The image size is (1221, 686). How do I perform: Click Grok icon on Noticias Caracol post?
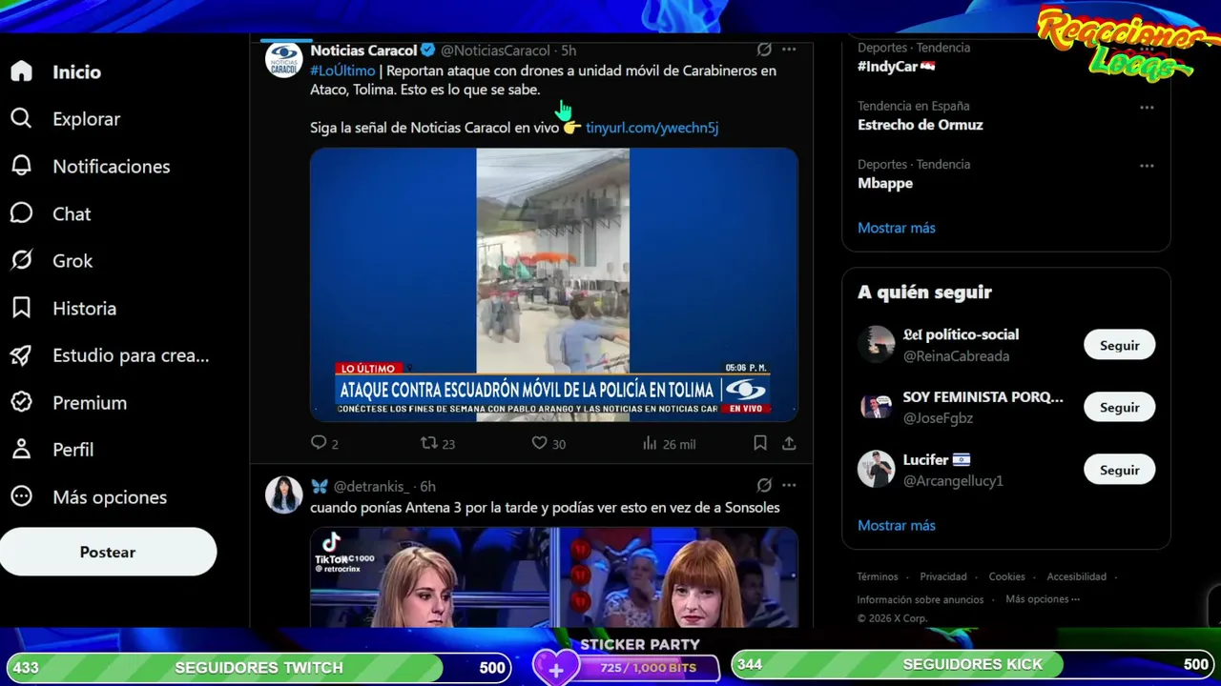(764, 50)
